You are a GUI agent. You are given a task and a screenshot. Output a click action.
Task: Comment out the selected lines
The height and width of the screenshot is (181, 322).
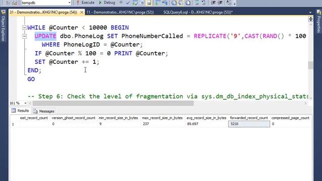(x=197, y=3)
